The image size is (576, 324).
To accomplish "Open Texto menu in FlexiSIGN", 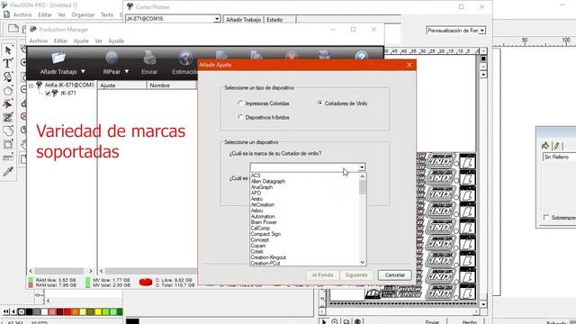I will pos(107,14).
